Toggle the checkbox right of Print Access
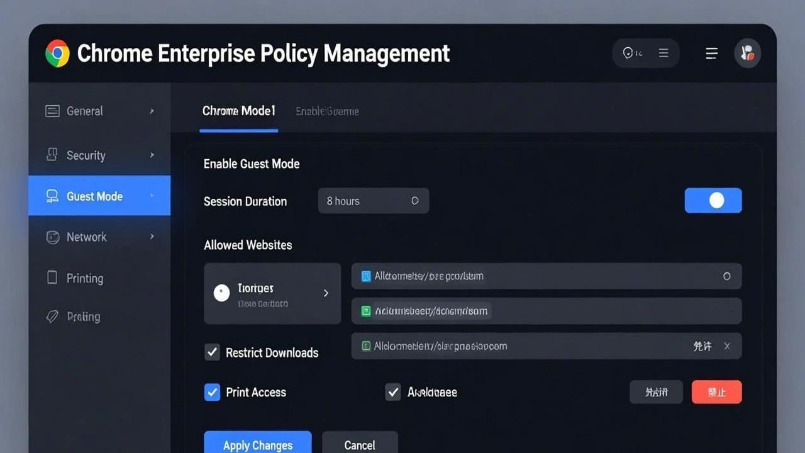Screen dimensions: 805x453 (x=393, y=392)
